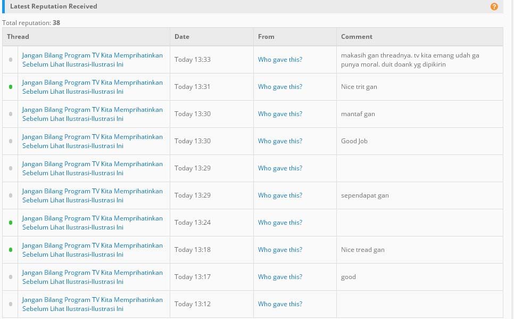Image resolution: width=514 pixels, height=319 pixels.
Task: Reveal who gave the "Nice trit gan" reputation
Action: click(x=280, y=87)
